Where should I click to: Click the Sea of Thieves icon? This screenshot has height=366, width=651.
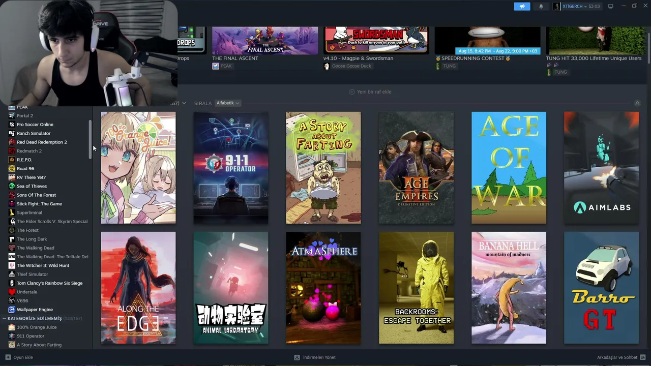12,186
